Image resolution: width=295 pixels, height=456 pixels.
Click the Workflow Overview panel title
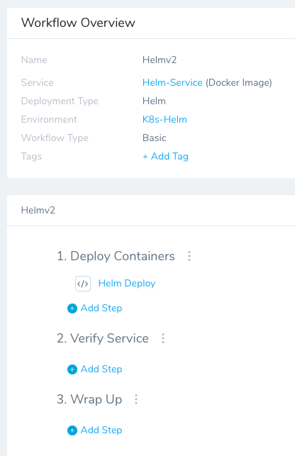click(78, 23)
